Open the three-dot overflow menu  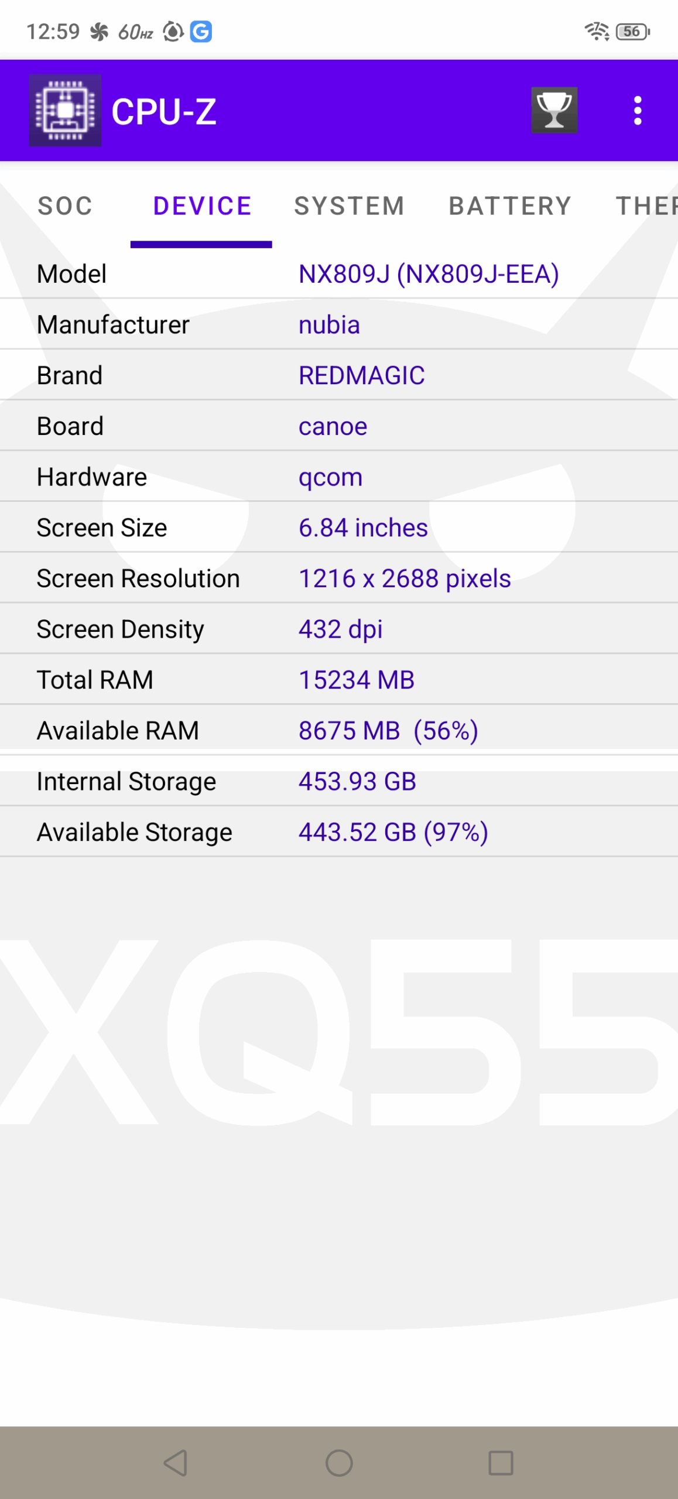[x=638, y=111]
